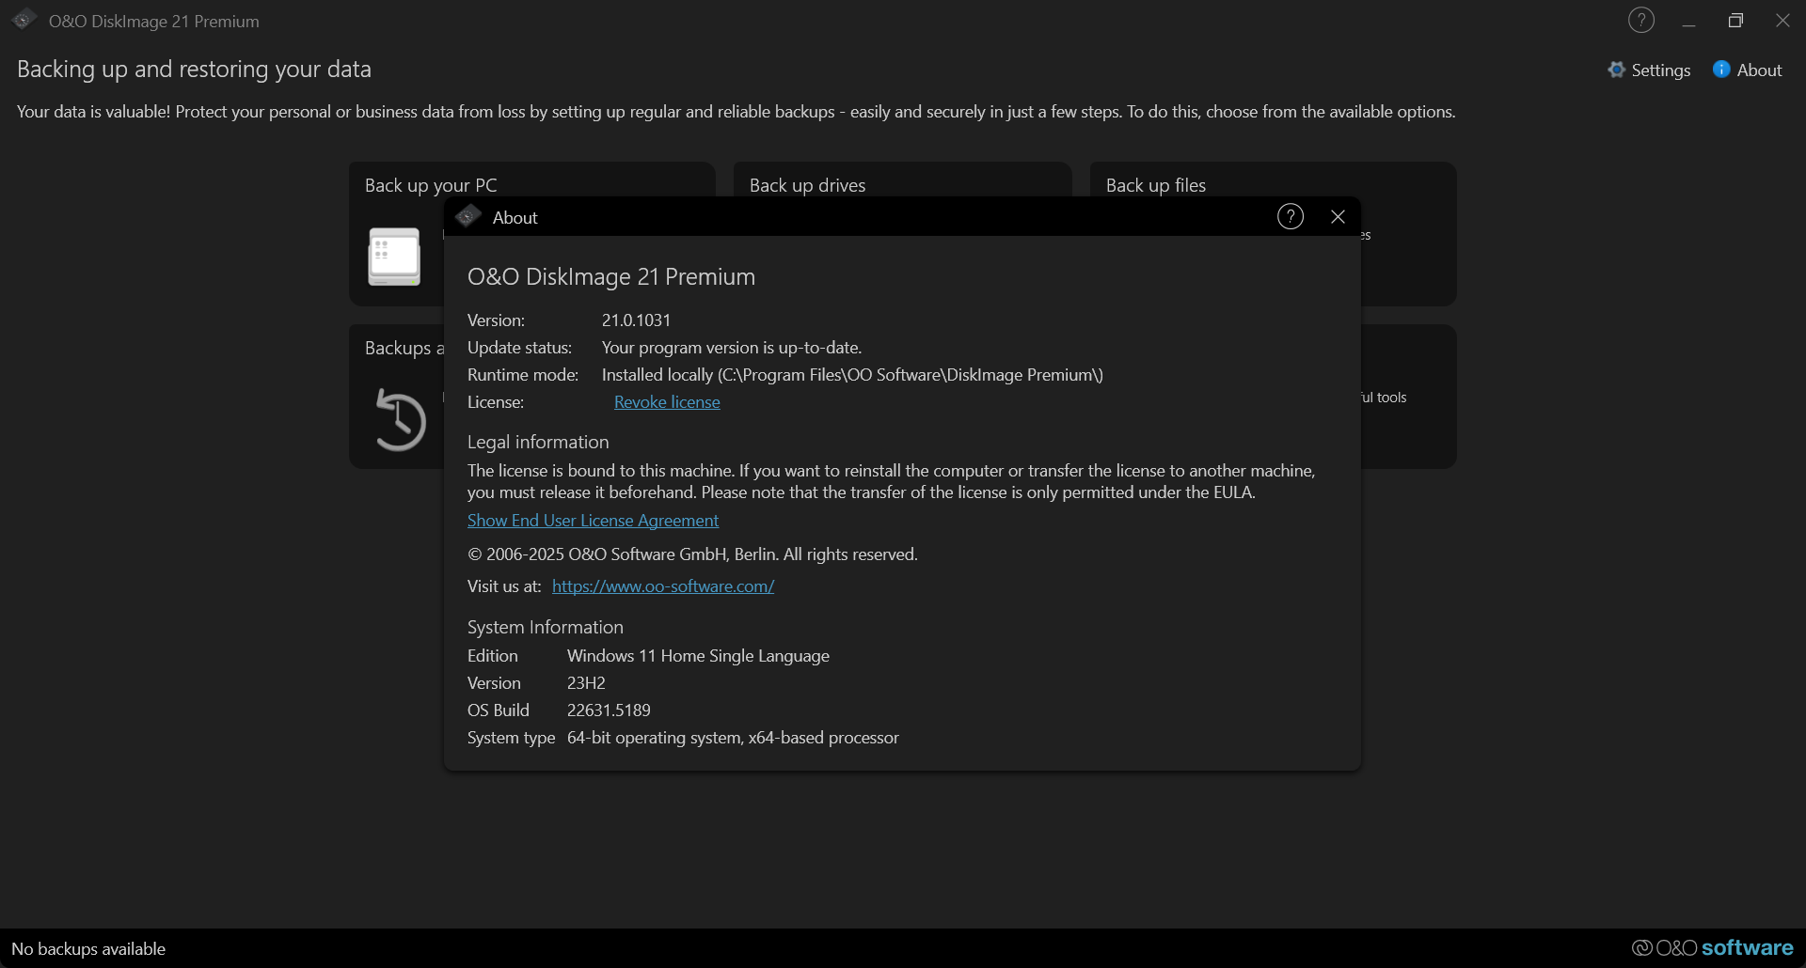Open the Settings text button
This screenshot has width=1806, height=968.
coord(1660,70)
